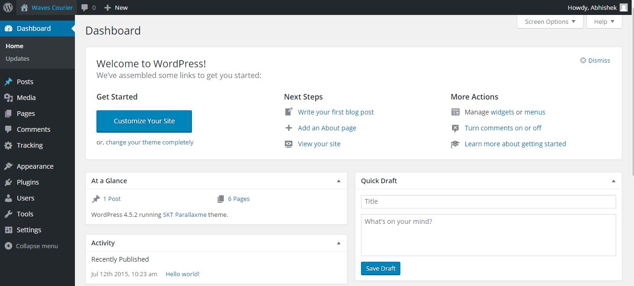Click the Waves Courier site name
634x286 pixels.
point(52,7)
